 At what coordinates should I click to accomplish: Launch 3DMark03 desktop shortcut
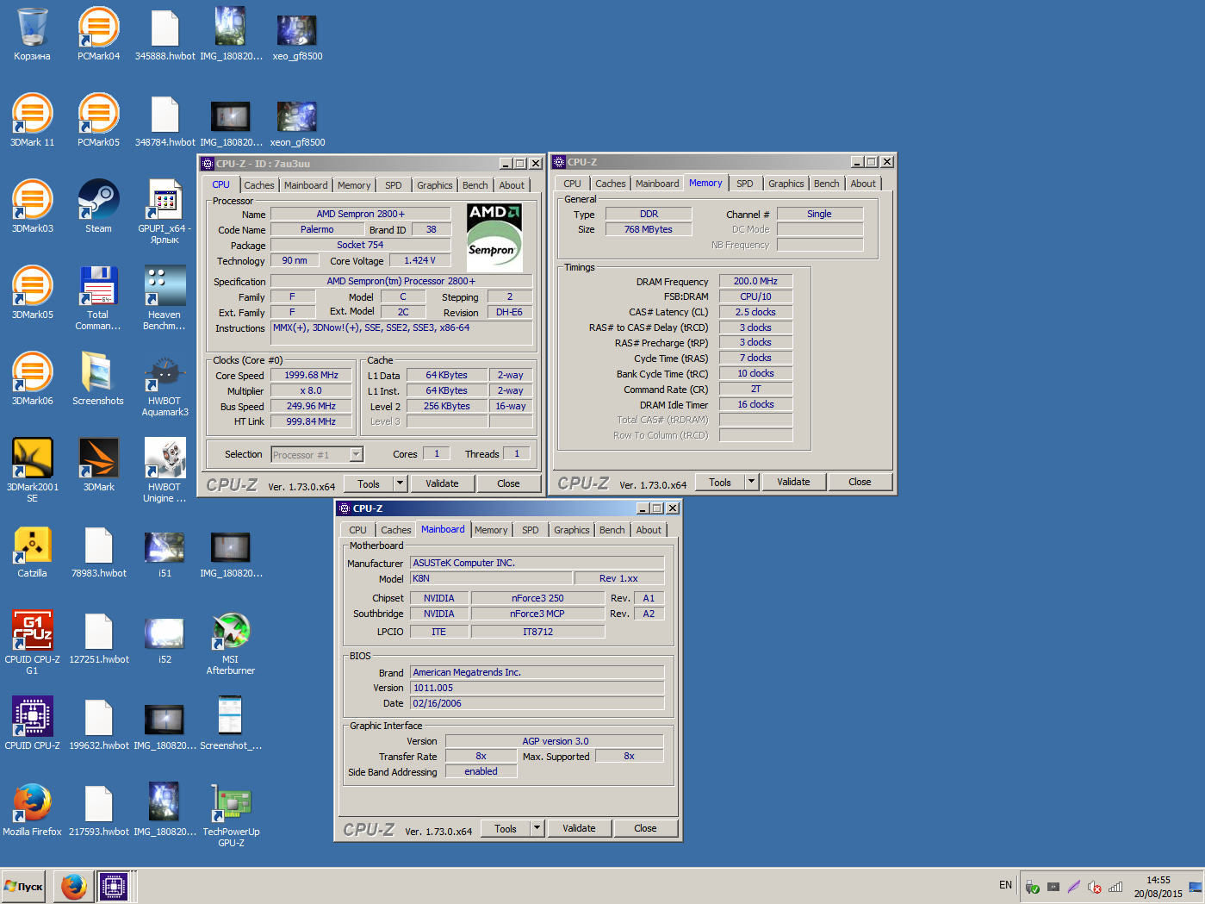[32, 207]
